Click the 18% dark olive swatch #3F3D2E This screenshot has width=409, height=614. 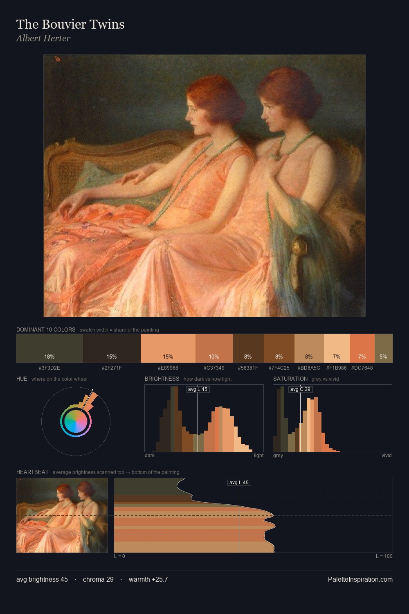point(49,348)
